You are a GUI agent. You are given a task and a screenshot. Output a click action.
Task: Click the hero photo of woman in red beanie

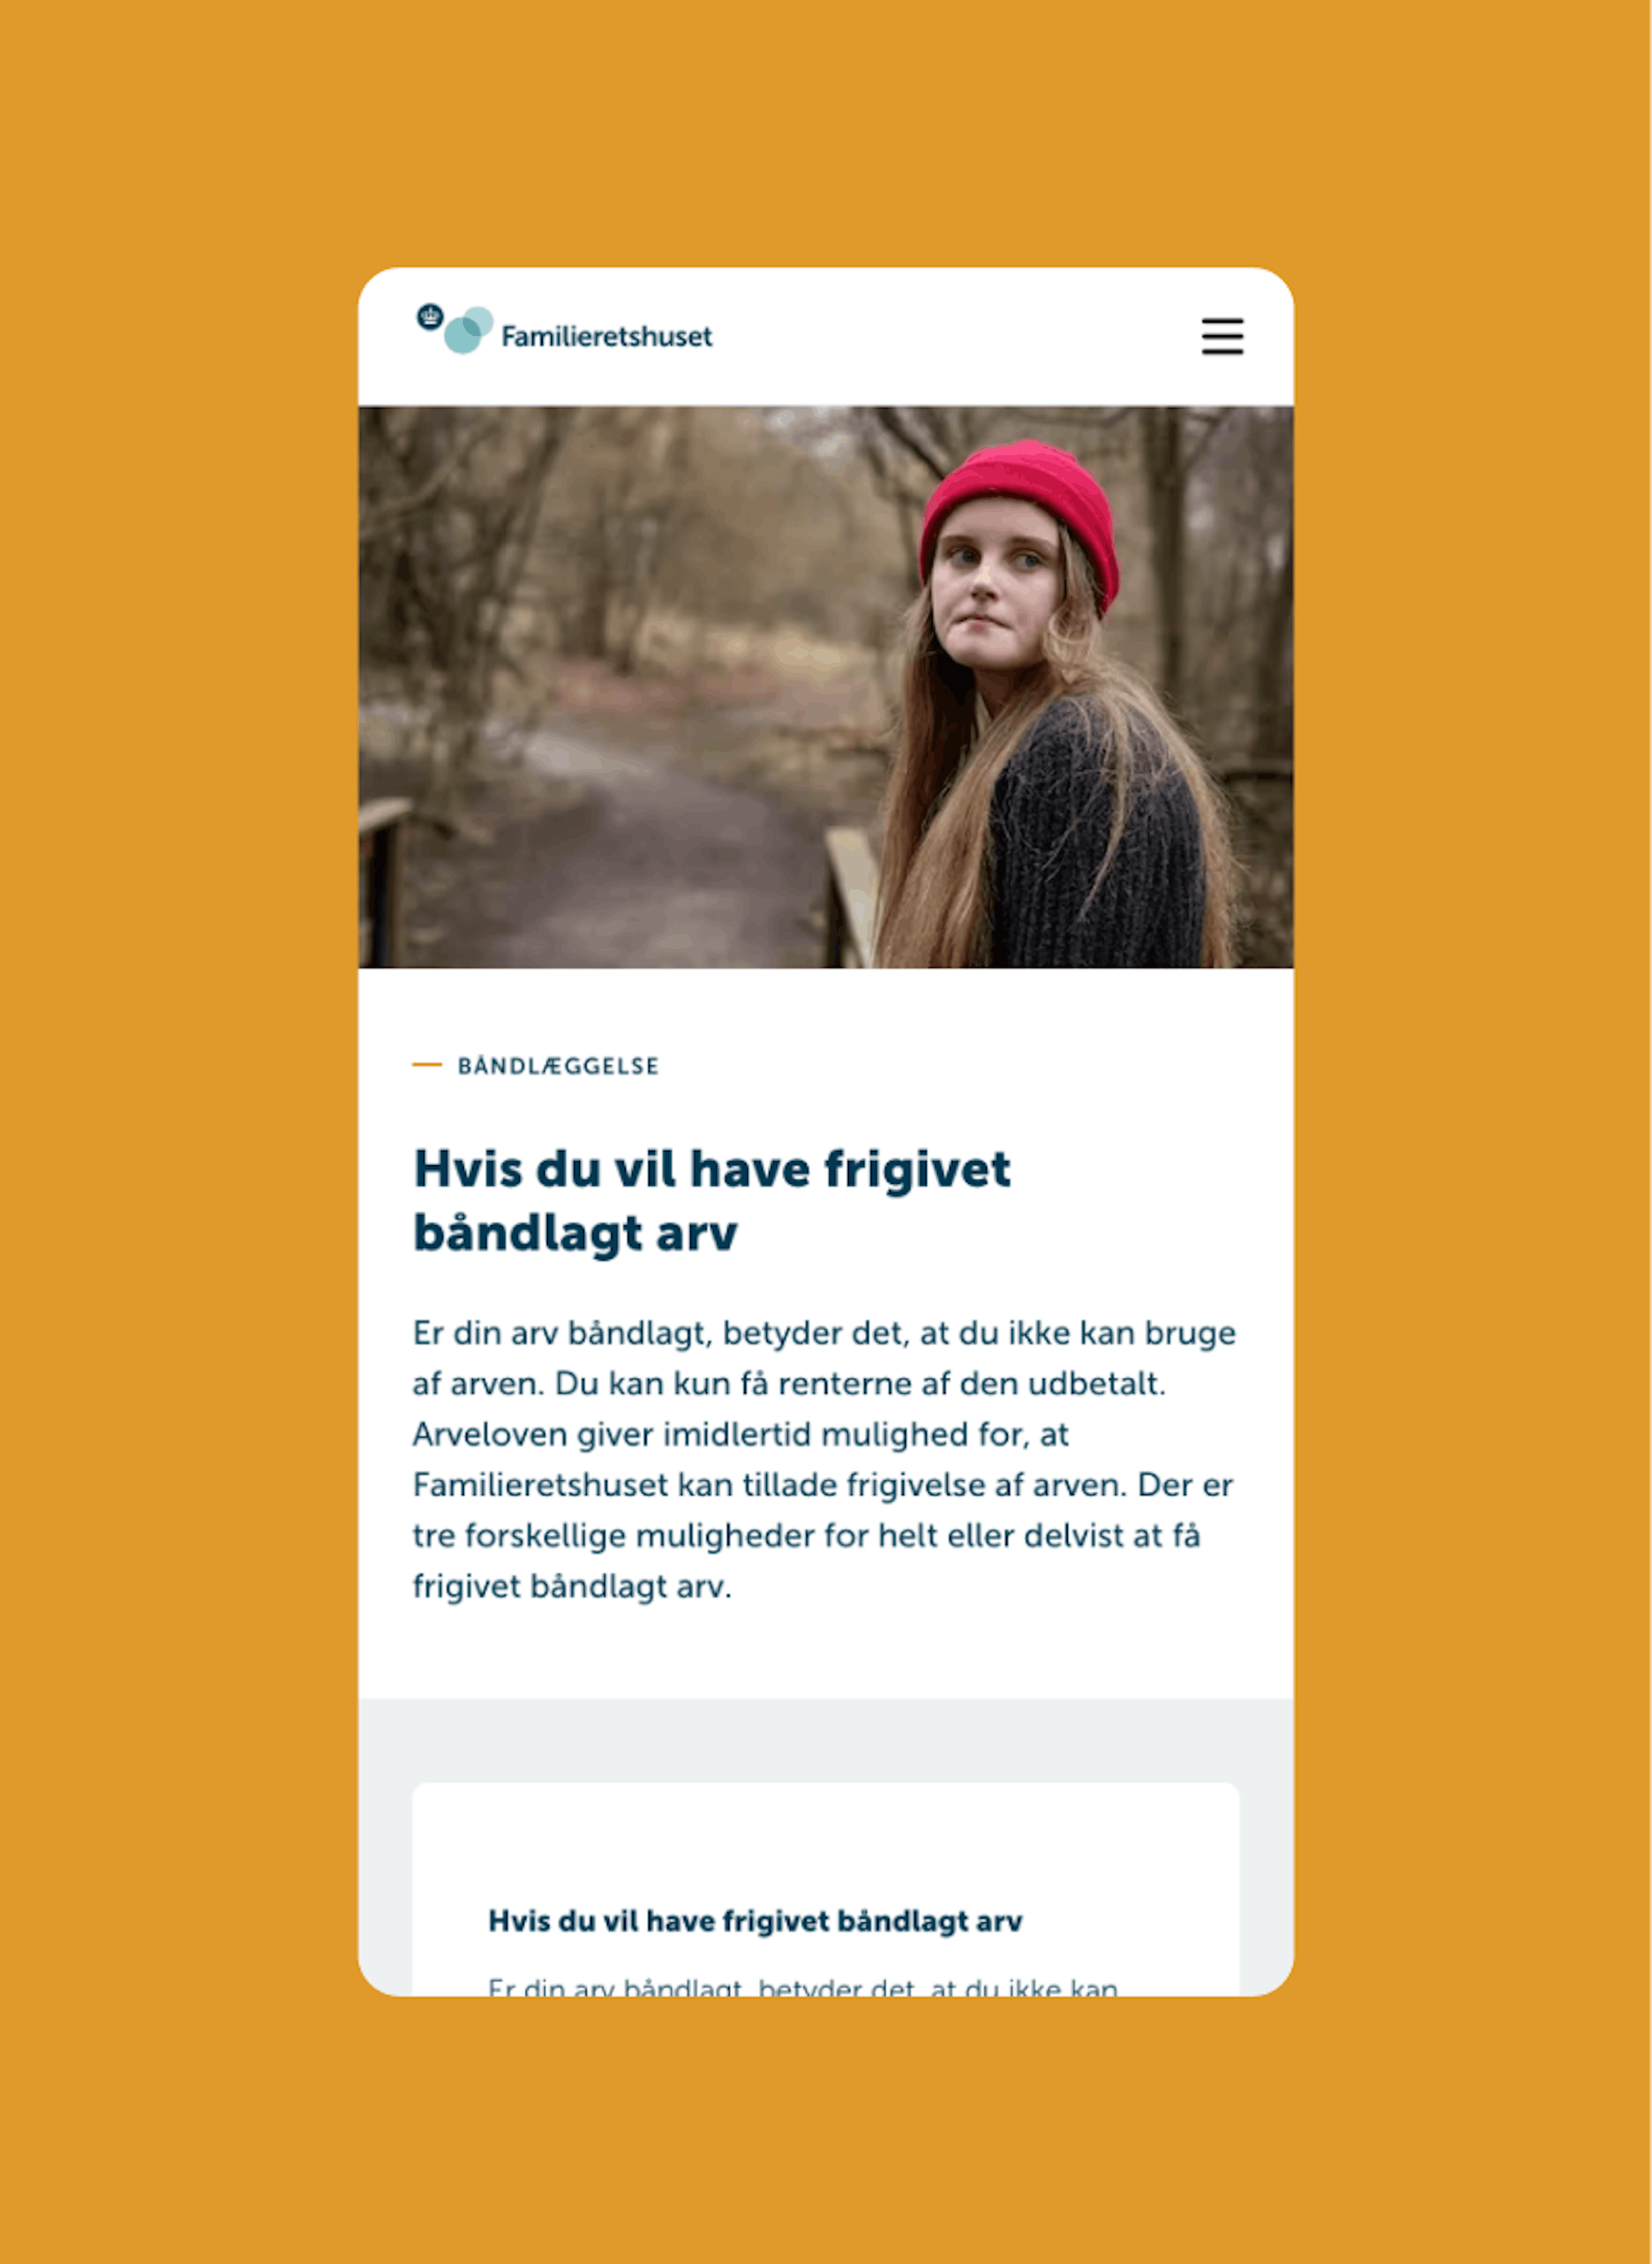[826, 686]
